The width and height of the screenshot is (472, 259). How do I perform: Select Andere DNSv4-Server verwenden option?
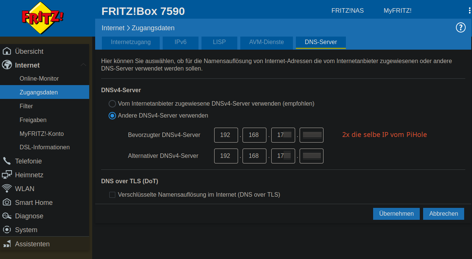112,116
